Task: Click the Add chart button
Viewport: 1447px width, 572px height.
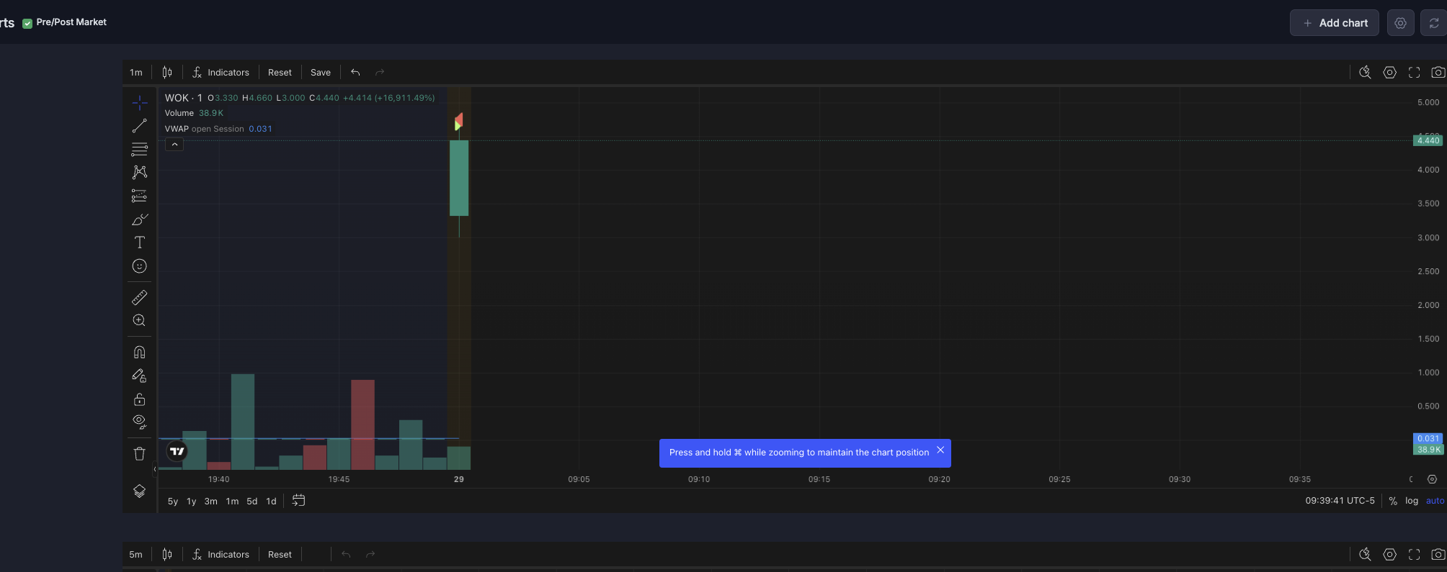Action: click(1334, 23)
